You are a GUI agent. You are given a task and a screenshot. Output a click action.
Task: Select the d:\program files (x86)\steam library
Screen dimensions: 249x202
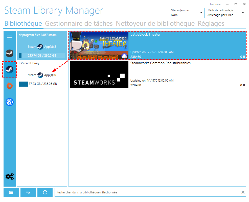pos(42,45)
